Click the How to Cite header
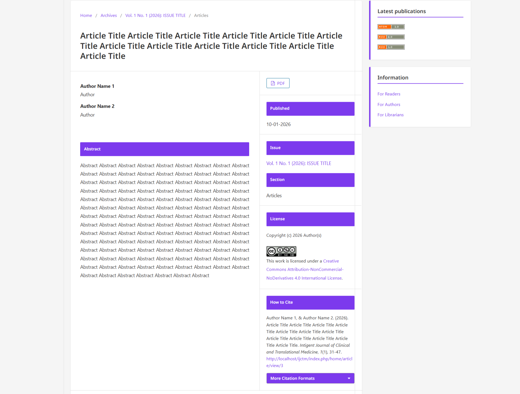Screen dimensions: 520x394 [310, 302]
